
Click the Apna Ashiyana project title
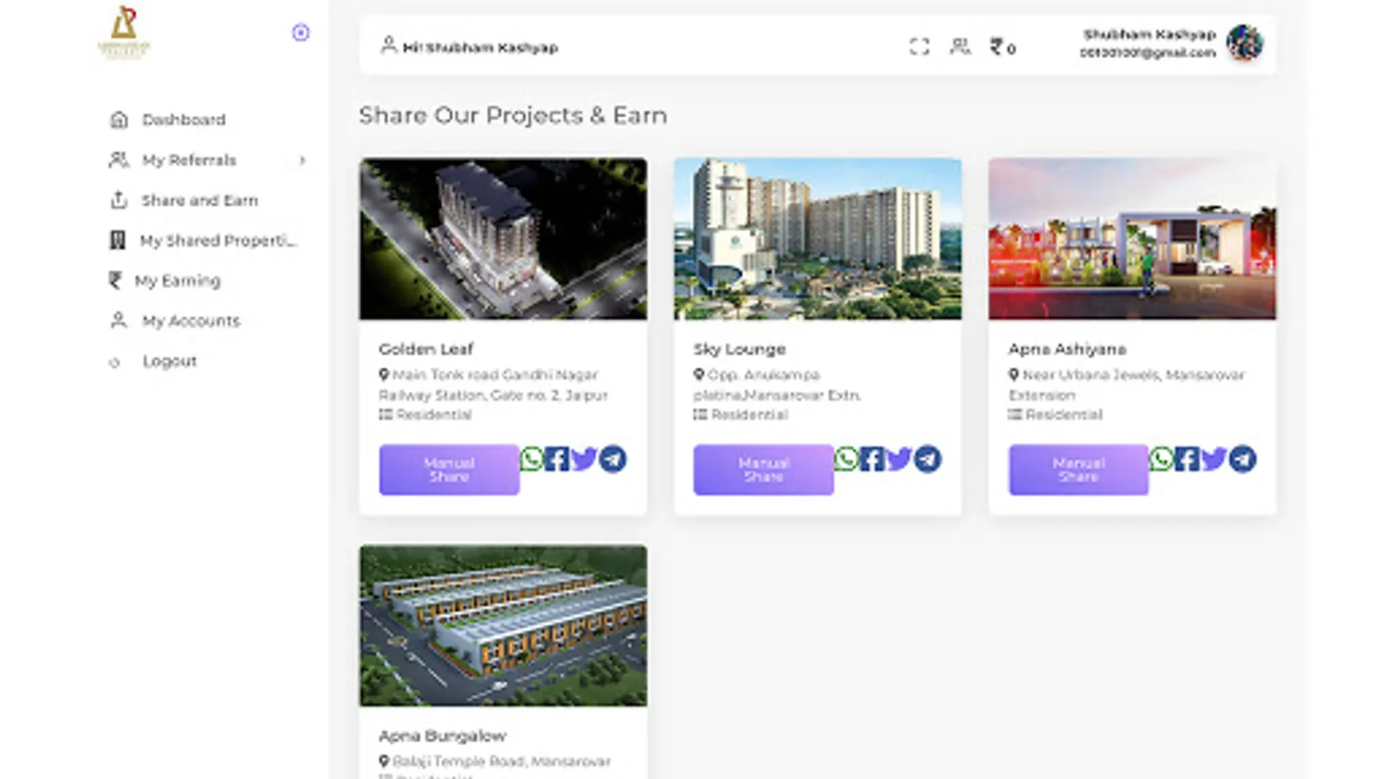coord(1067,349)
